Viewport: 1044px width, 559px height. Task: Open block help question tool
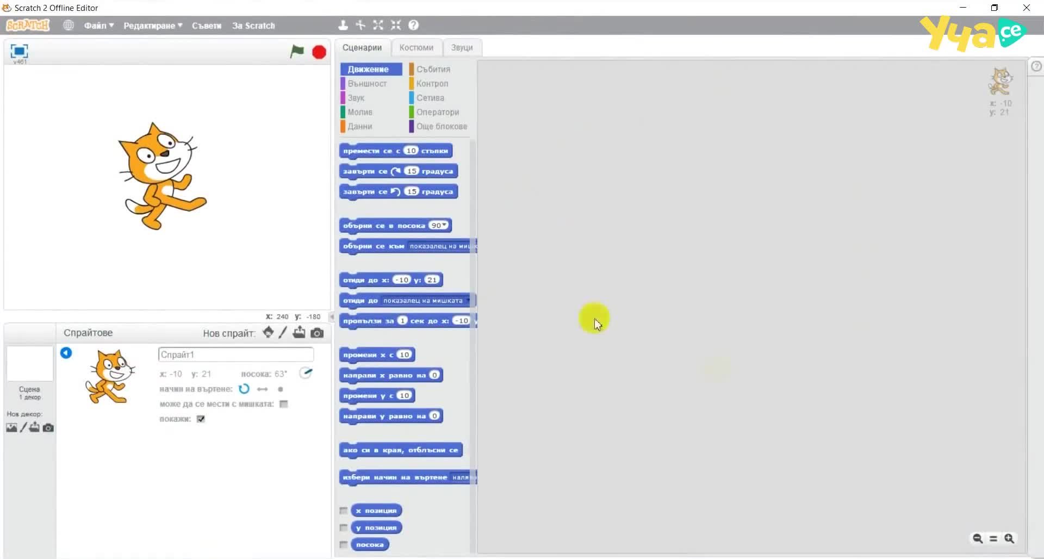pos(414,25)
